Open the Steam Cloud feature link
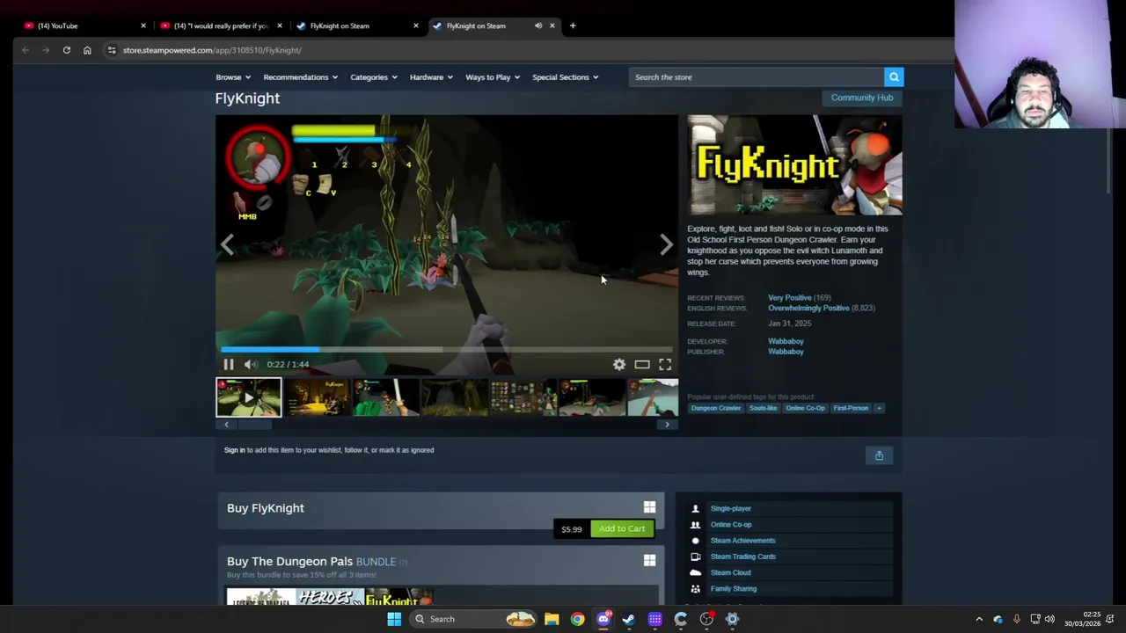 (730, 572)
